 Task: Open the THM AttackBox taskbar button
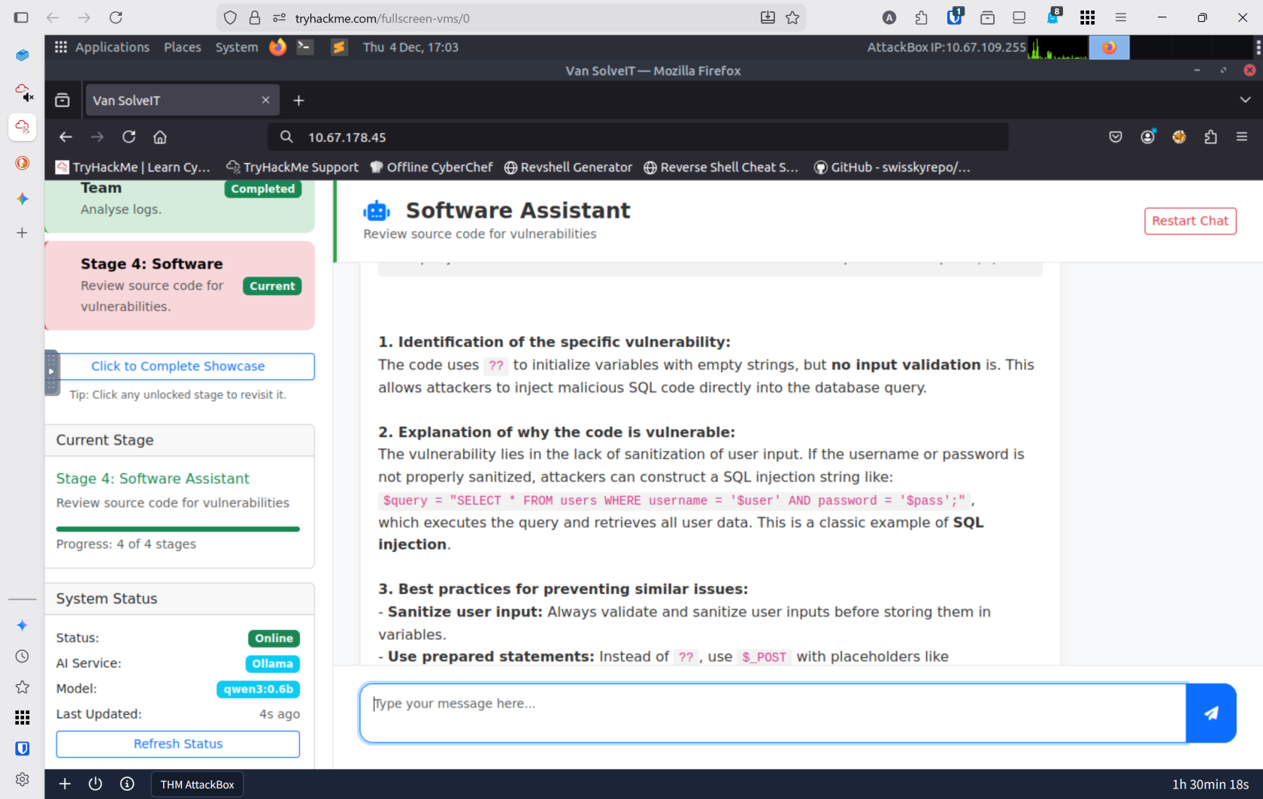click(197, 785)
